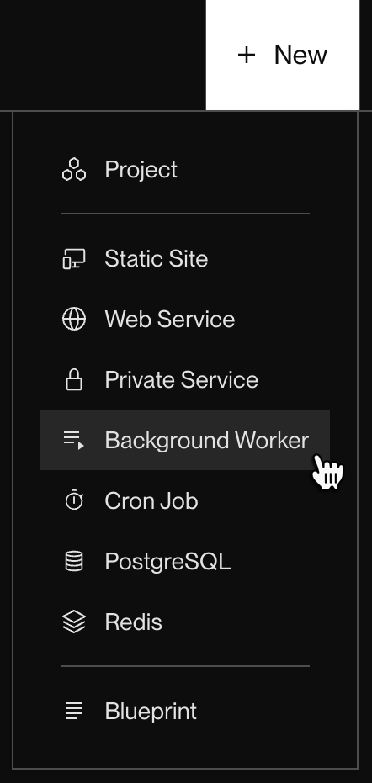372x783 pixels.
Task: Click the stacked layers icon beside Redis
Action: tap(74, 622)
